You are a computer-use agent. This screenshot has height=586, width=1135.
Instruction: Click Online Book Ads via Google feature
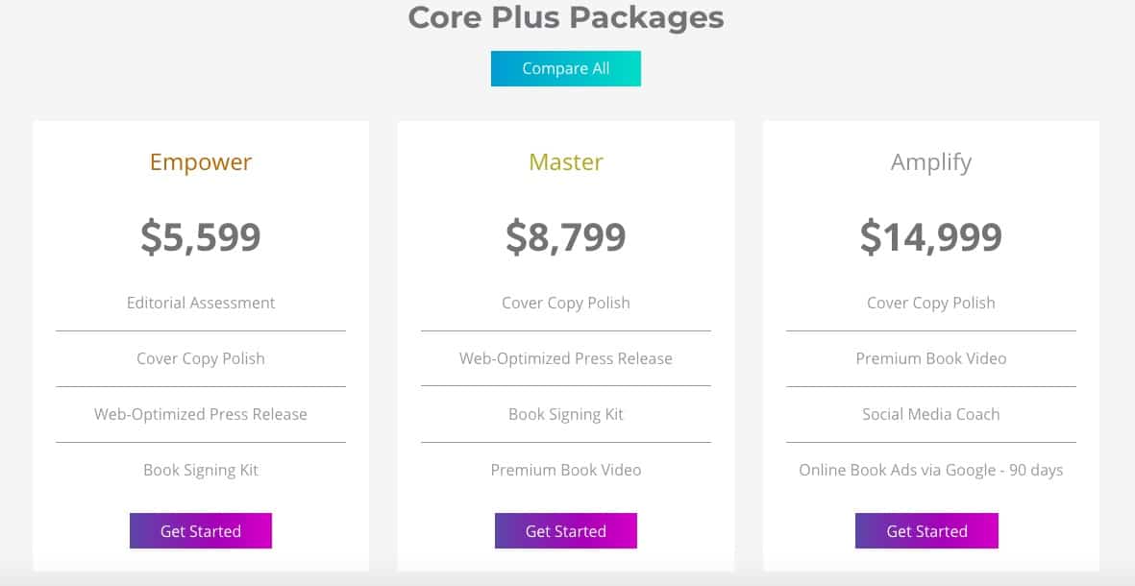930,470
